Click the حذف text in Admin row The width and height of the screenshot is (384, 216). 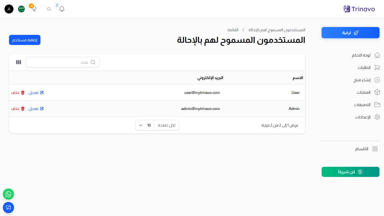(x=15, y=109)
